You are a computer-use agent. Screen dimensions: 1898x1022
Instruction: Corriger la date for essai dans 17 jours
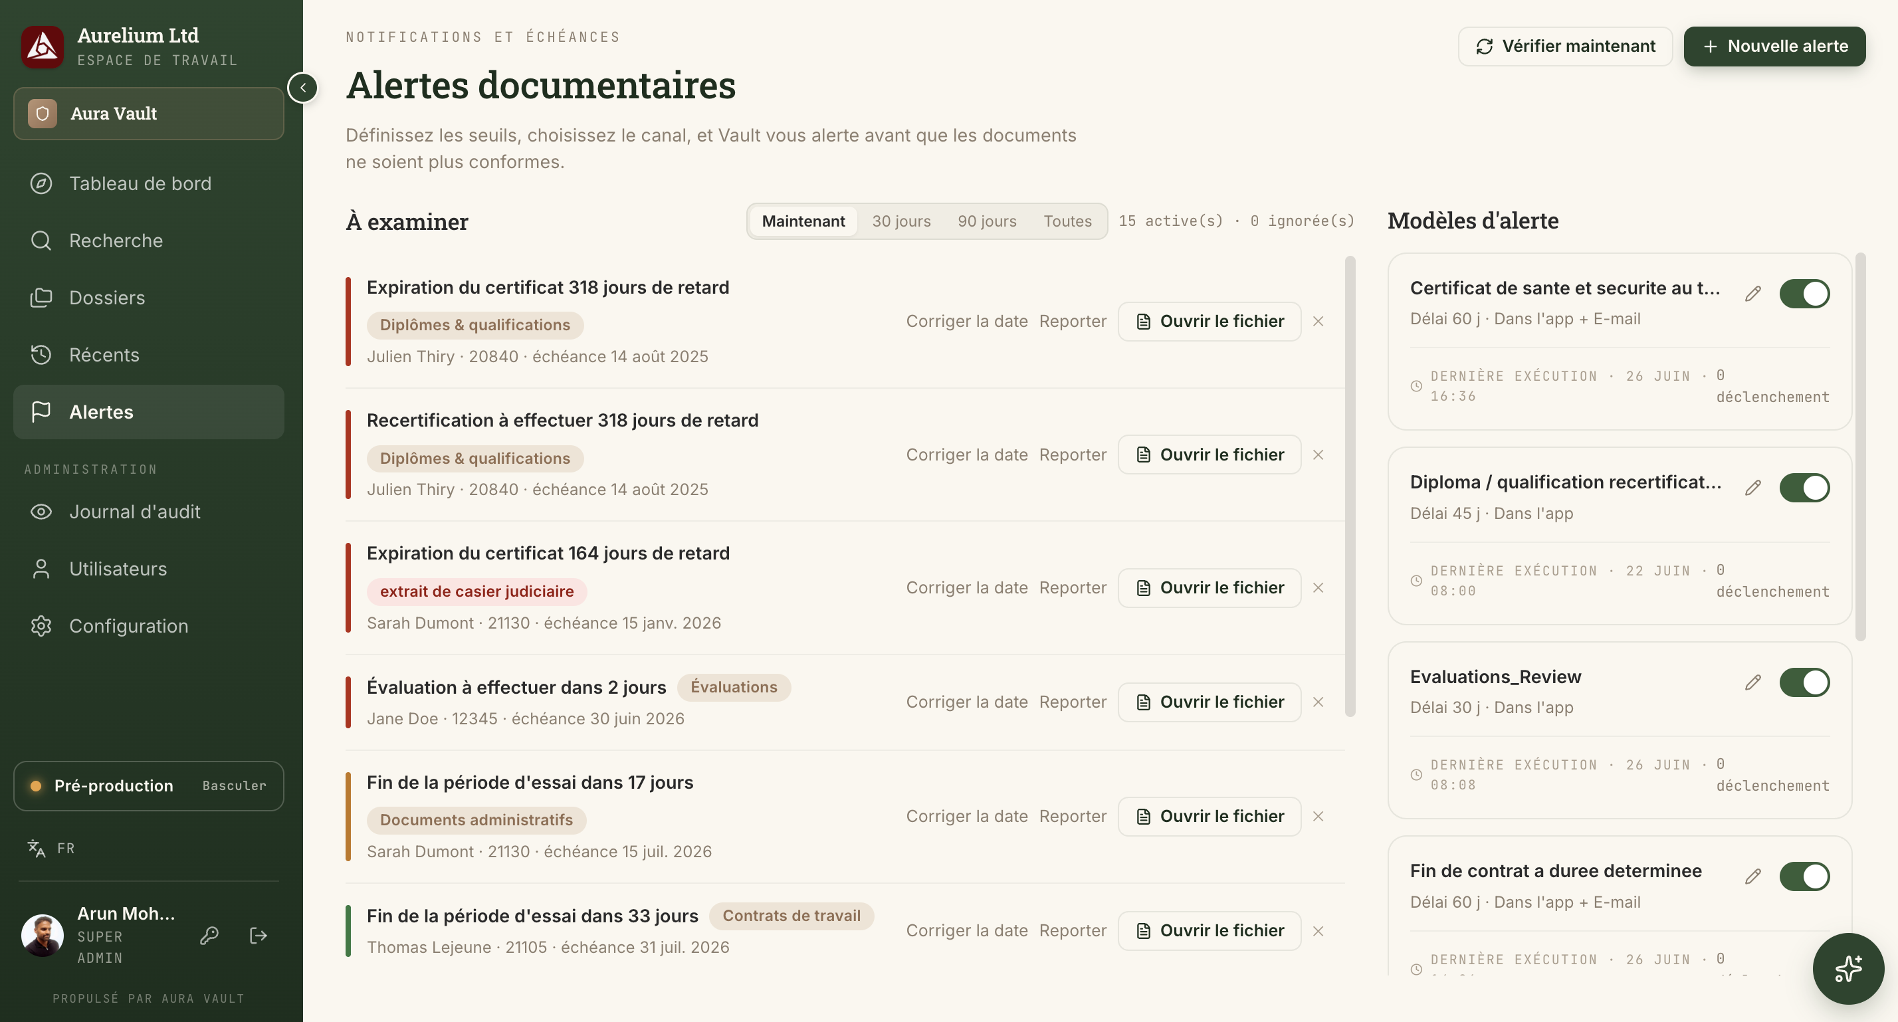967,817
